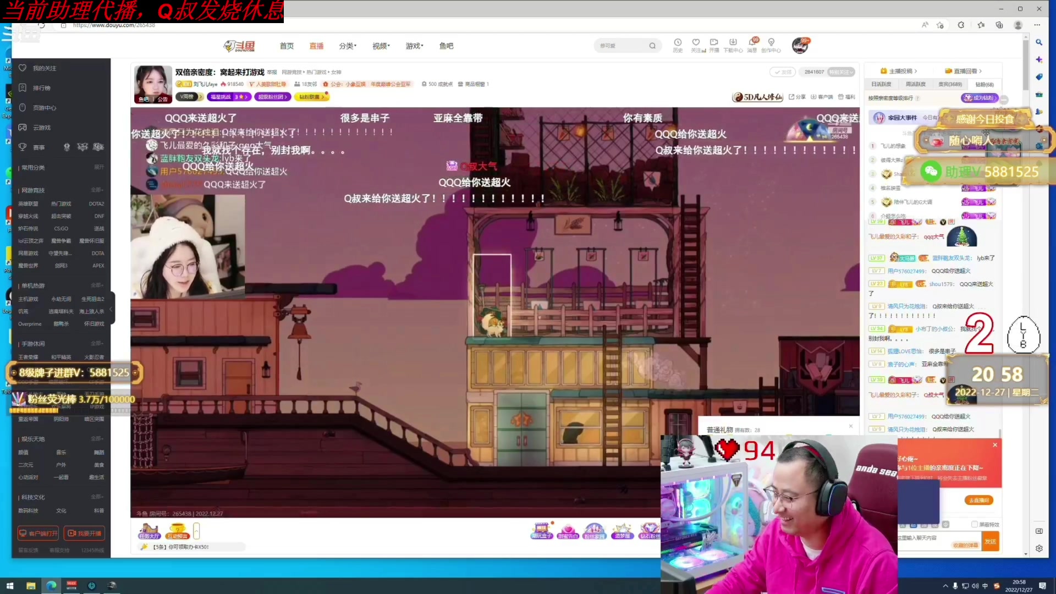Open 消息 notification bell icon
Image resolution: width=1056 pixels, height=594 pixels.
coord(752,43)
